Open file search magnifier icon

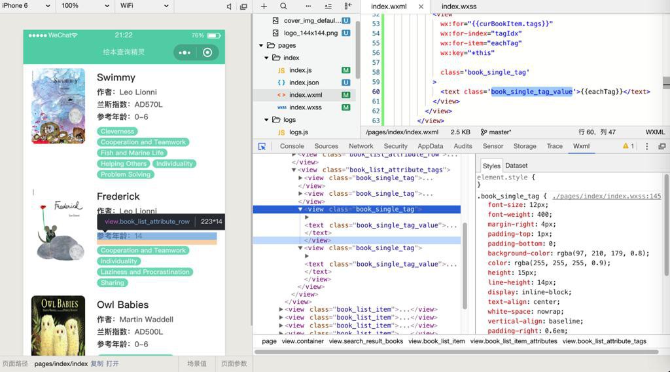[283, 6]
